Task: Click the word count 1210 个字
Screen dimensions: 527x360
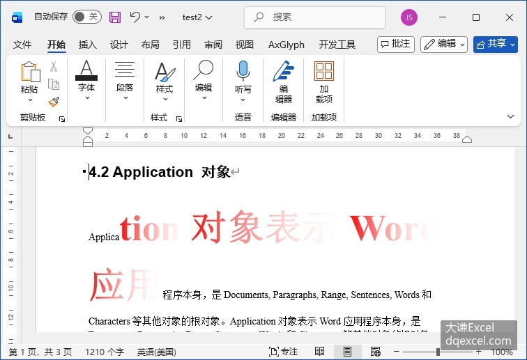Action: (105, 352)
